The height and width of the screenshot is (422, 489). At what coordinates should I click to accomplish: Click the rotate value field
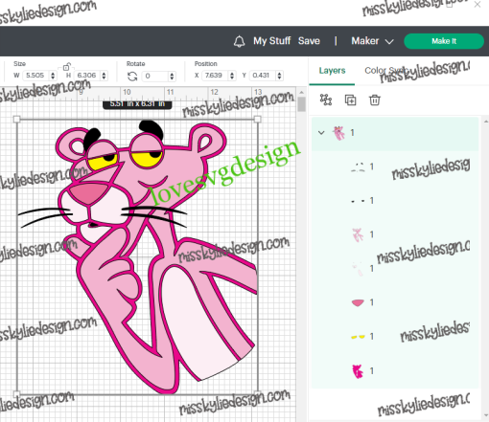(x=155, y=76)
